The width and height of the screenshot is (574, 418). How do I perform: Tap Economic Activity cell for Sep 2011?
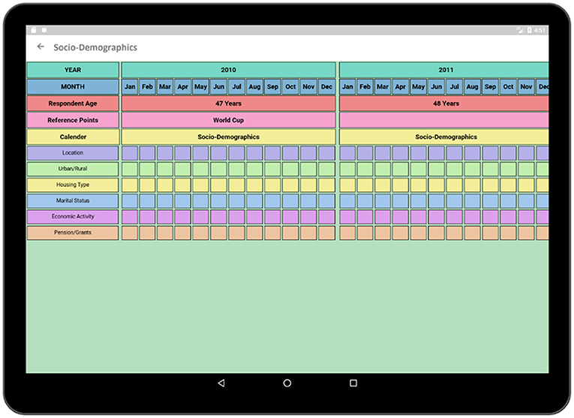[490, 217]
